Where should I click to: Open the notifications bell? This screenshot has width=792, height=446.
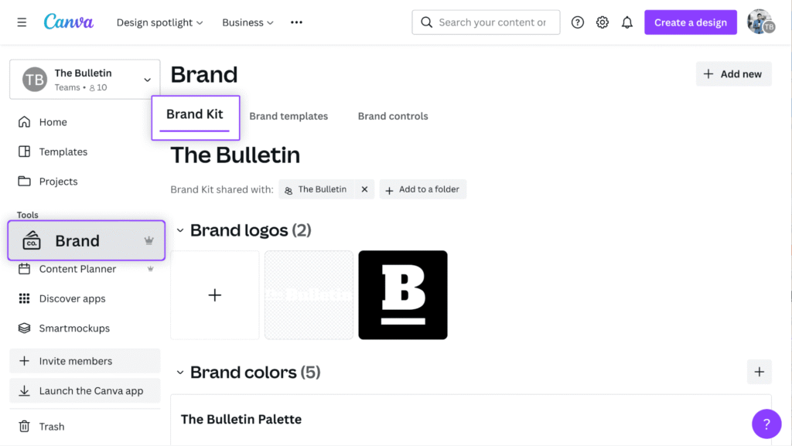tap(627, 22)
